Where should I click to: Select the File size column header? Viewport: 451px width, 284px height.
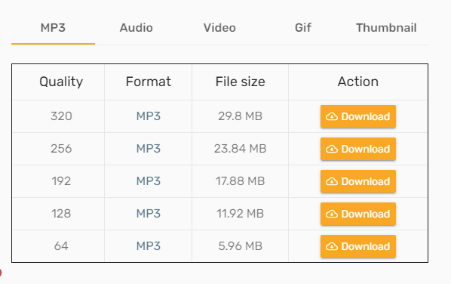240,82
